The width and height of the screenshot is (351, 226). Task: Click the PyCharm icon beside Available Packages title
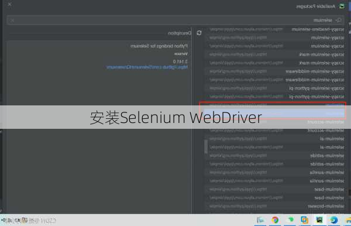tap(342, 6)
